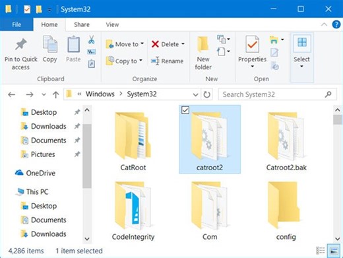Click navigation pane scroll down arrow

tap(87, 239)
